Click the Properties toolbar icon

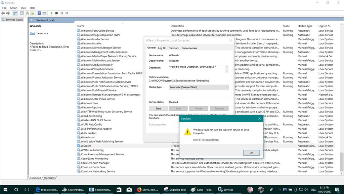22,13
